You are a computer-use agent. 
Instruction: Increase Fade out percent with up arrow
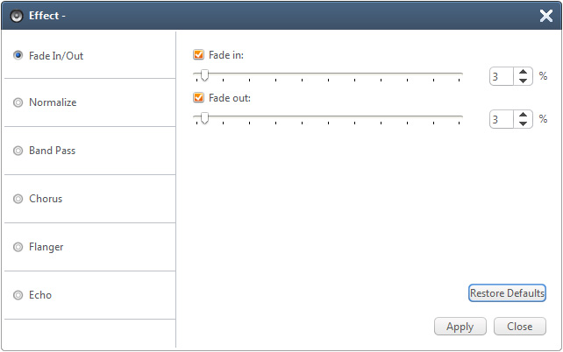click(524, 115)
